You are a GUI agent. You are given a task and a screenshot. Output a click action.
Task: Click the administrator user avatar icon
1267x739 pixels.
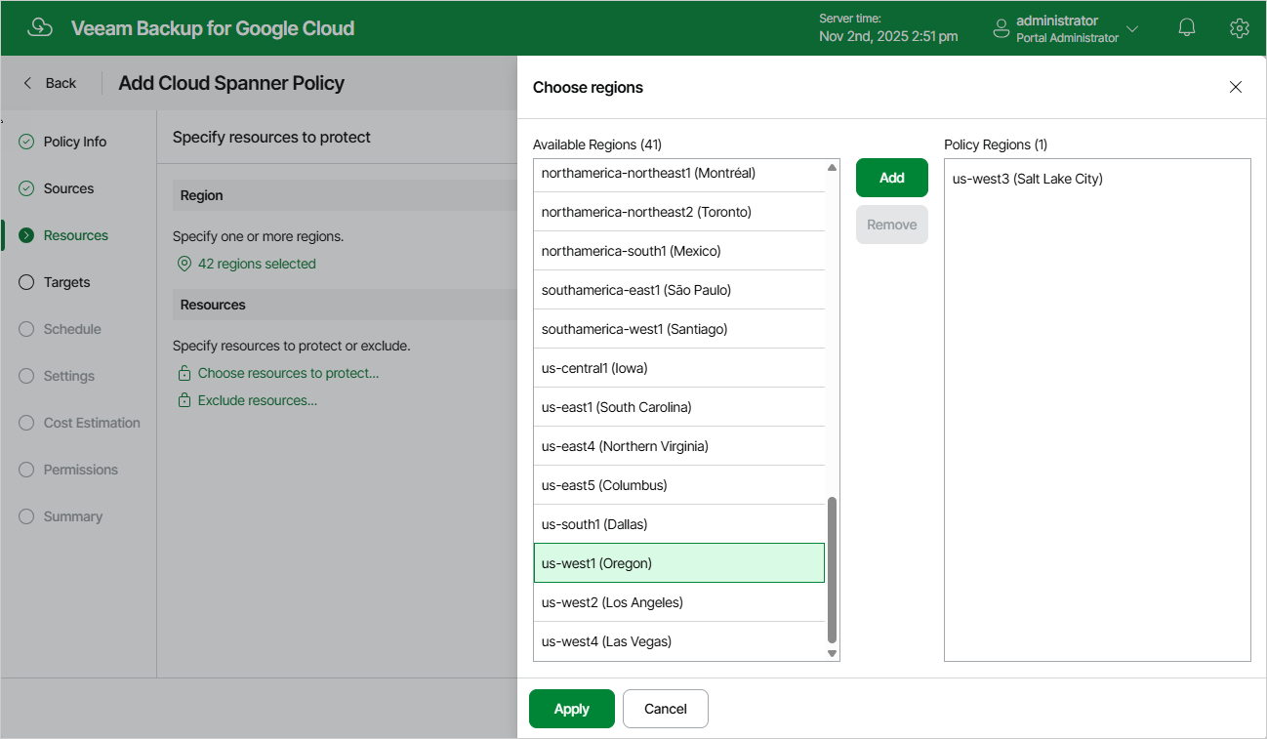tap(1001, 28)
